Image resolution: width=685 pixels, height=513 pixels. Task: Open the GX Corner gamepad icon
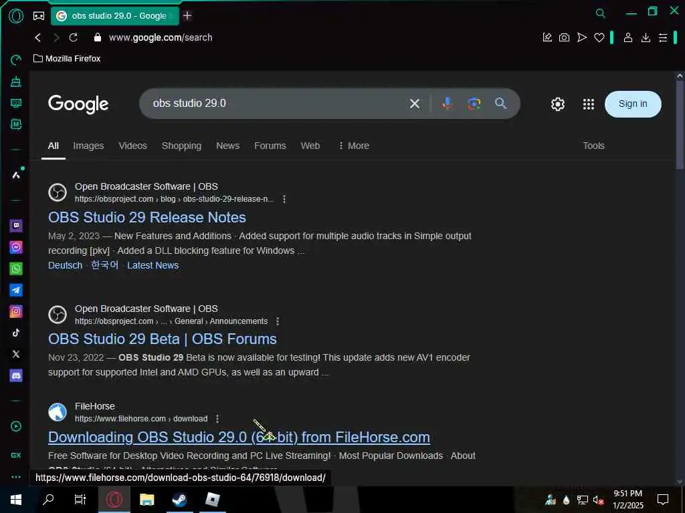tap(39, 16)
